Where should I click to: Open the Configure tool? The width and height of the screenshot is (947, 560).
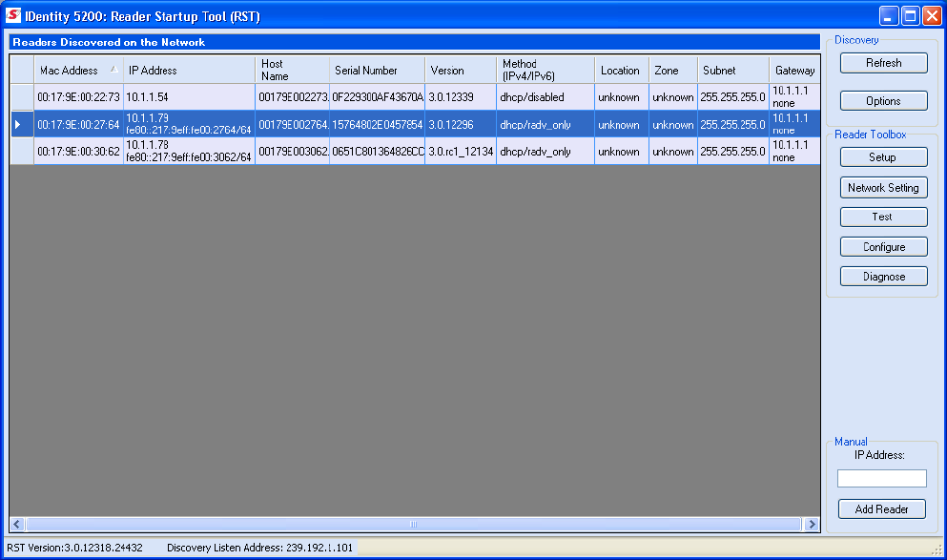point(884,247)
